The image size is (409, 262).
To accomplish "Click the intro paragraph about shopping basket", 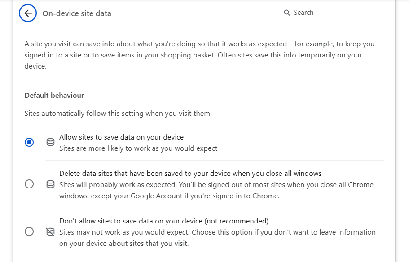I will 199,55.
